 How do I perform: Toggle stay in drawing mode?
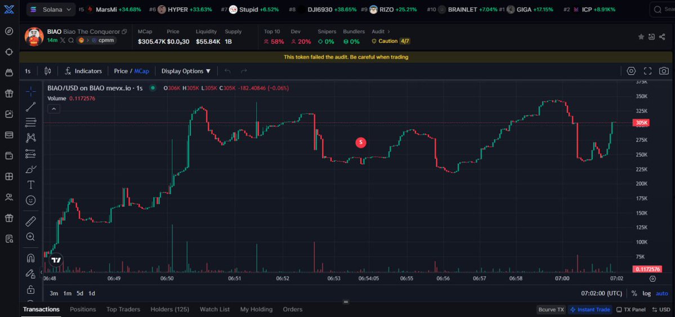(x=30, y=274)
